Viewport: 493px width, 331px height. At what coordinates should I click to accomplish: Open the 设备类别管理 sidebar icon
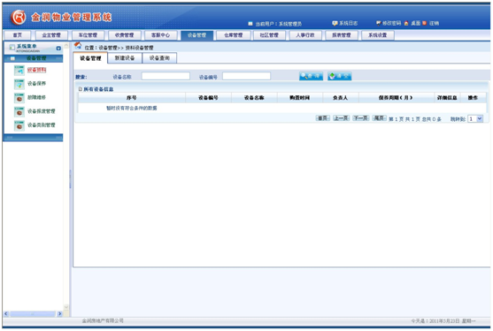tap(19, 125)
